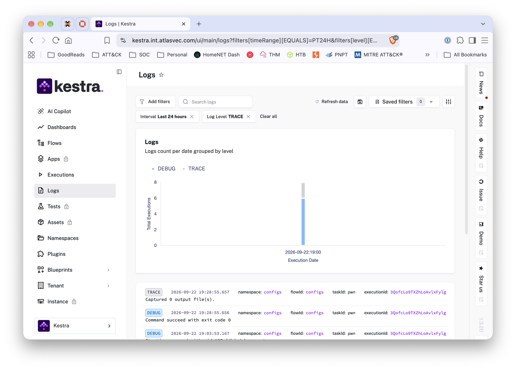Bookmark this page icon

pyautogui.click(x=107, y=40)
